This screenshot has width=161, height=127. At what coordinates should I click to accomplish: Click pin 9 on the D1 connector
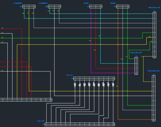pos(113,78)
